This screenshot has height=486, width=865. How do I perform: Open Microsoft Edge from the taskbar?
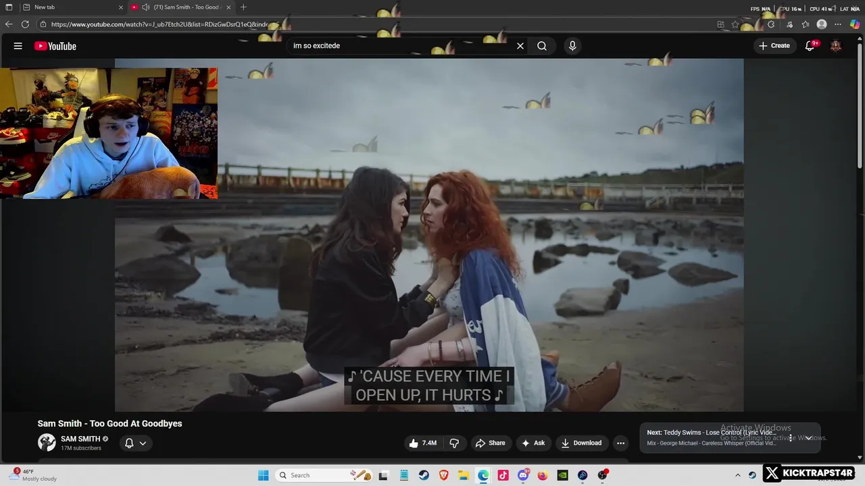pos(483,475)
